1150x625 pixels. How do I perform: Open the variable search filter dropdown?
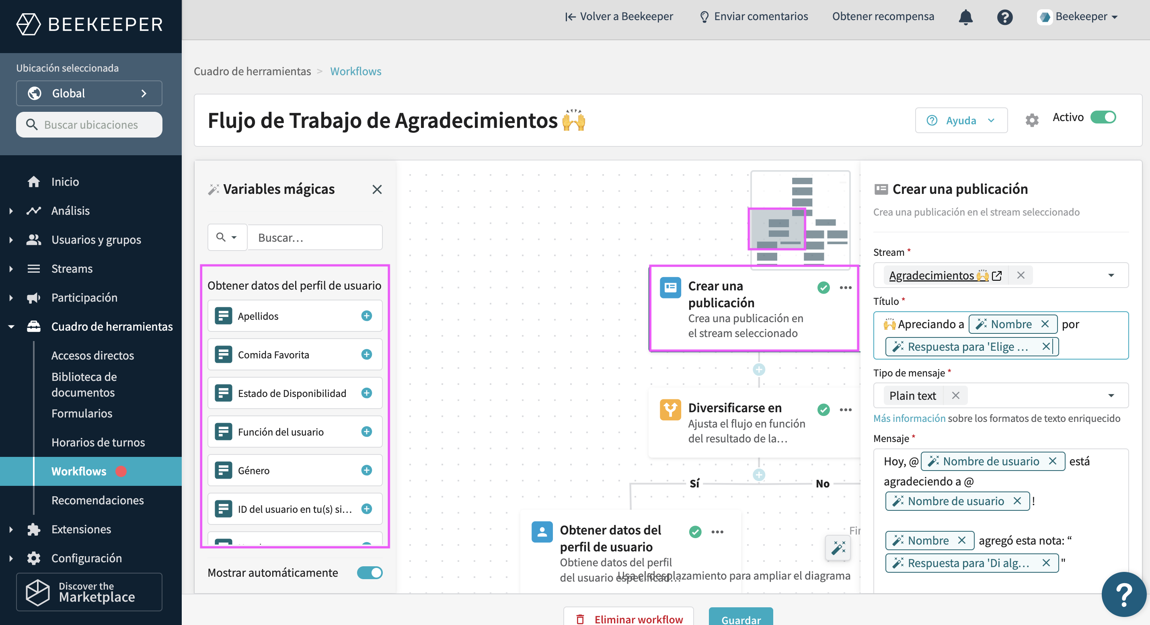click(x=227, y=237)
